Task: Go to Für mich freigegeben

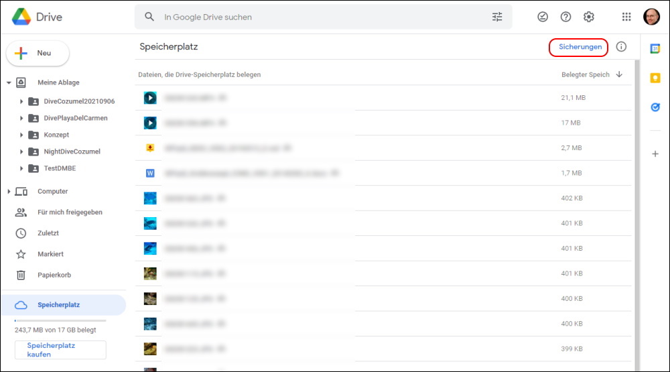Action: click(70, 212)
